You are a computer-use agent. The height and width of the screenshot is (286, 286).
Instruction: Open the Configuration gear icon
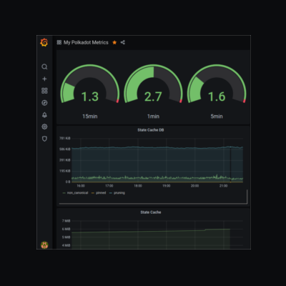tap(44, 127)
